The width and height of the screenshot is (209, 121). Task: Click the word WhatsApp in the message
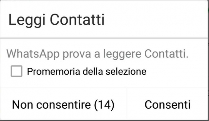[33, 54]
